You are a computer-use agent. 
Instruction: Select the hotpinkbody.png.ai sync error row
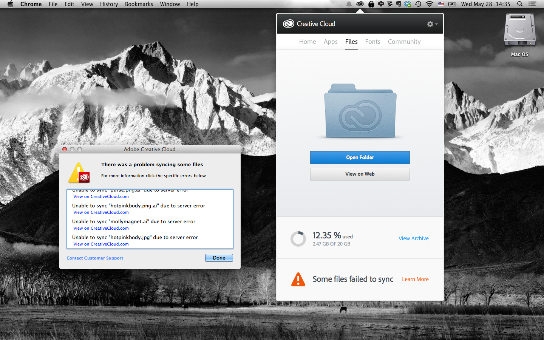coord(139,206)
